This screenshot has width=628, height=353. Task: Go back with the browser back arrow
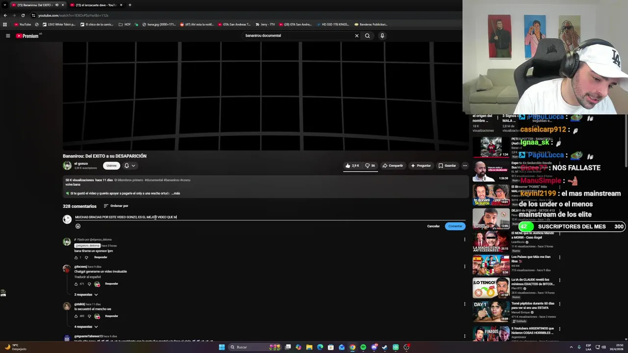[x=5, y=15]
